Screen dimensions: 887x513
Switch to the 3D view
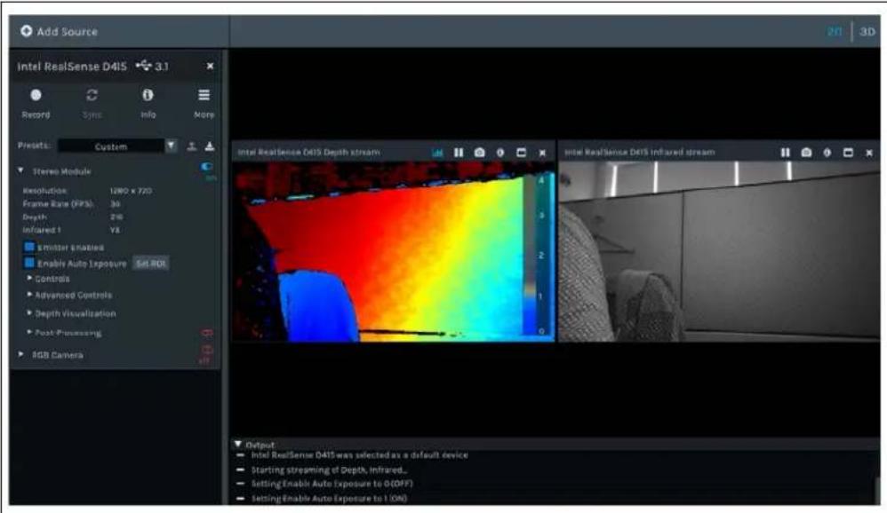[x=867, y=32]
